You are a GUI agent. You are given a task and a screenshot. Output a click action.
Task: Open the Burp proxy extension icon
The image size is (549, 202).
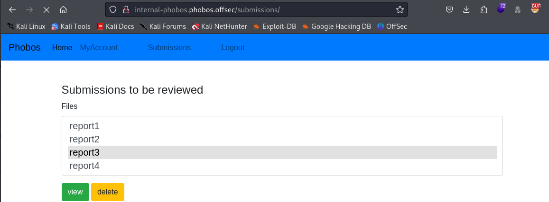click(x=535, y=9)
